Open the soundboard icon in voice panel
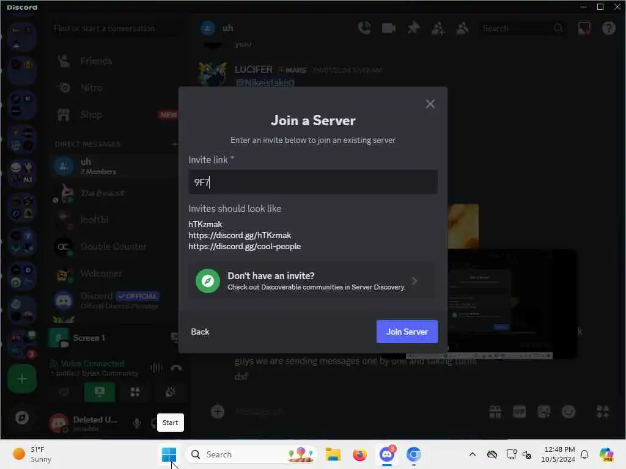Screen dimensions: 626x469 (x=171, y=392)
